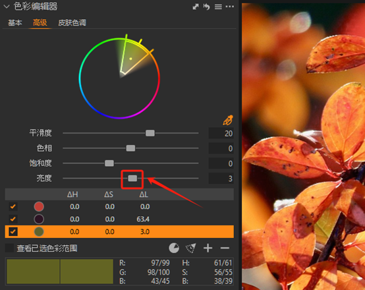Click the 平滑度 value field showing 20
The image size is (365, 290).
pyautogui.click(x=221, y=134)
